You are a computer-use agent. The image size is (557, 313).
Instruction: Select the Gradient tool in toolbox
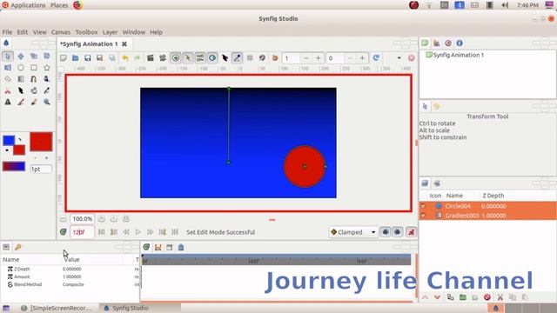coord(21,79)
